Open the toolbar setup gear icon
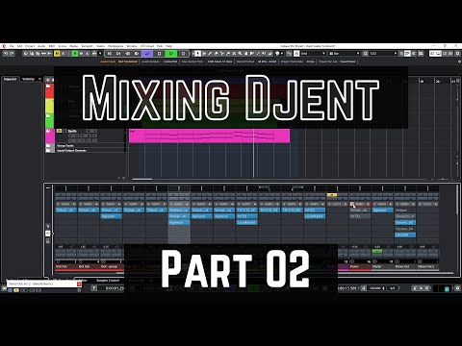The width and height of the screenshot is (462, 346). click(x=458, y=54)
